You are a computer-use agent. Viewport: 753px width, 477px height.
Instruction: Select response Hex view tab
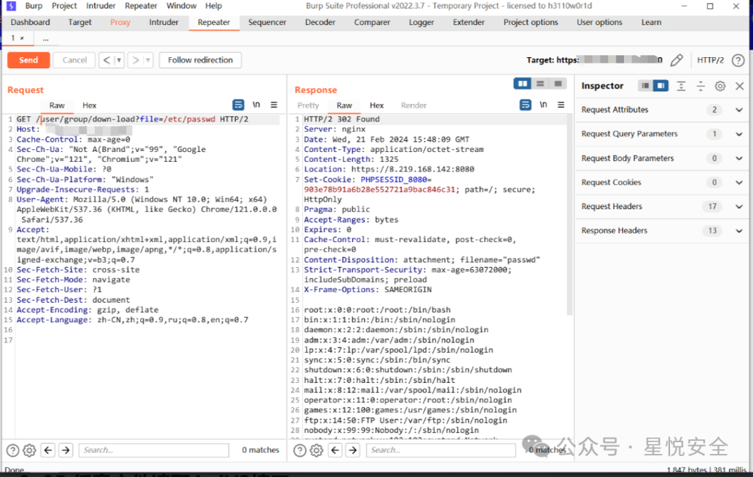pos(376,105)
